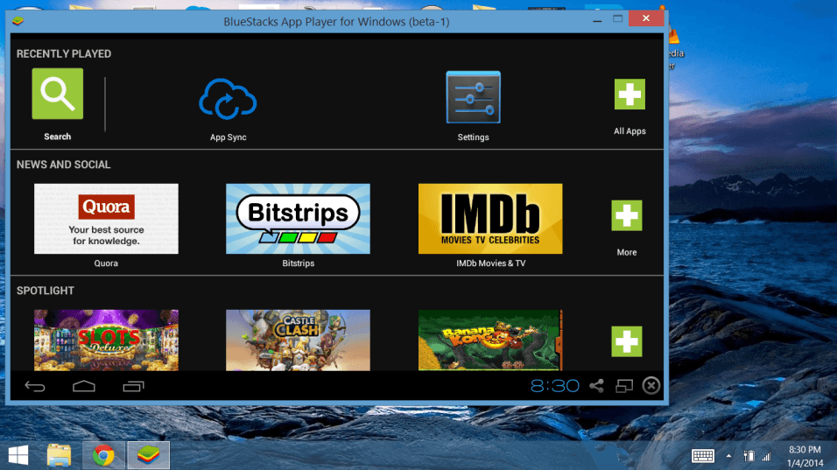This screenshot has width=837, height=470.
Task: Click the More label text
Action: coord(627,252)
